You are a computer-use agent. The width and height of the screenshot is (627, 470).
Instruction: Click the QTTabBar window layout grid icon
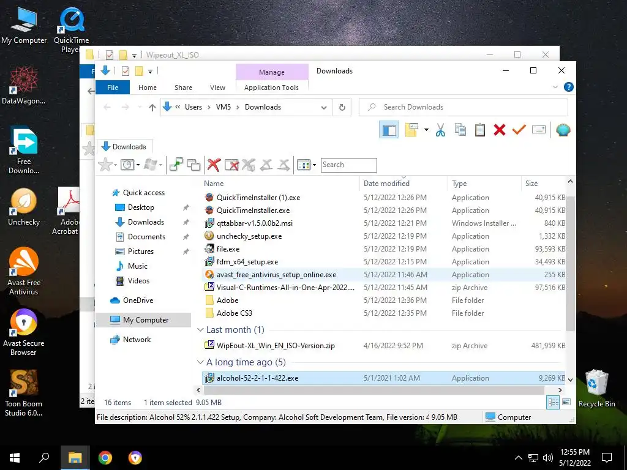[304, 165]
